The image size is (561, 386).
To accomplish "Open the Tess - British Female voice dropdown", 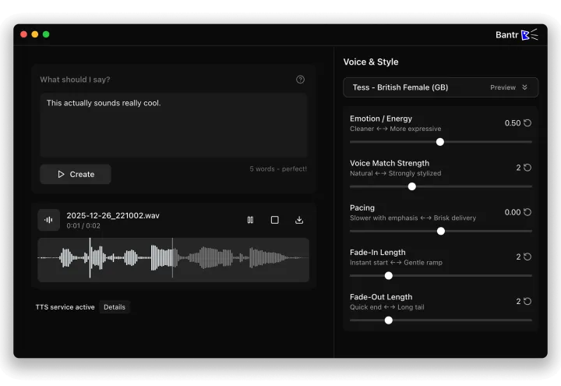I will coord(440,87).
